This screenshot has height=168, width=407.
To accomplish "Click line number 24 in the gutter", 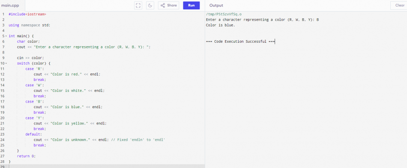I will [2, 139].
